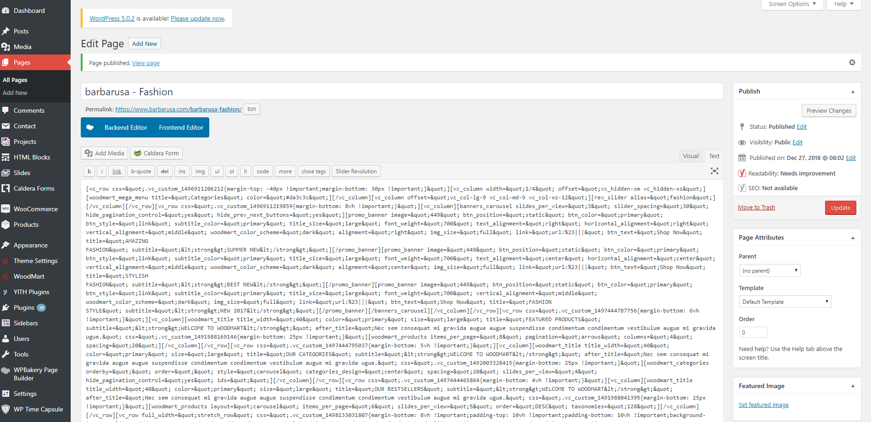Screen dimensions: 871x422
Task: Switch to the Text editor tab
Action: coord(714,156)
